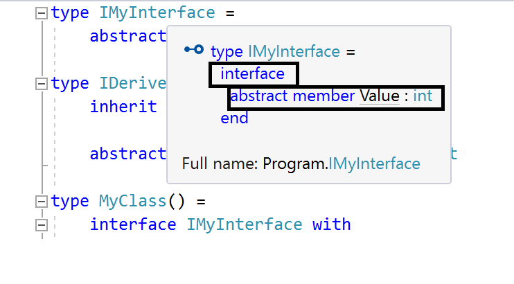This screenshot has width=514, height=284.
Task: Collapse the MyClass type definition
Action: pos(42,202)
